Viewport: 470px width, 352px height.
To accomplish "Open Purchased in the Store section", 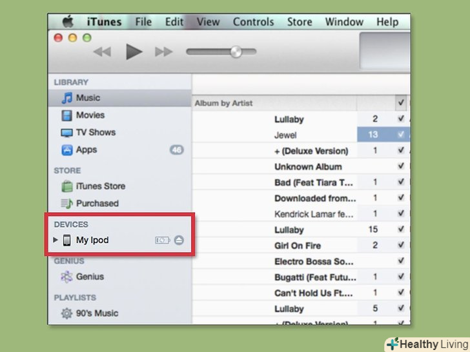I will click(x=120, y=204).
